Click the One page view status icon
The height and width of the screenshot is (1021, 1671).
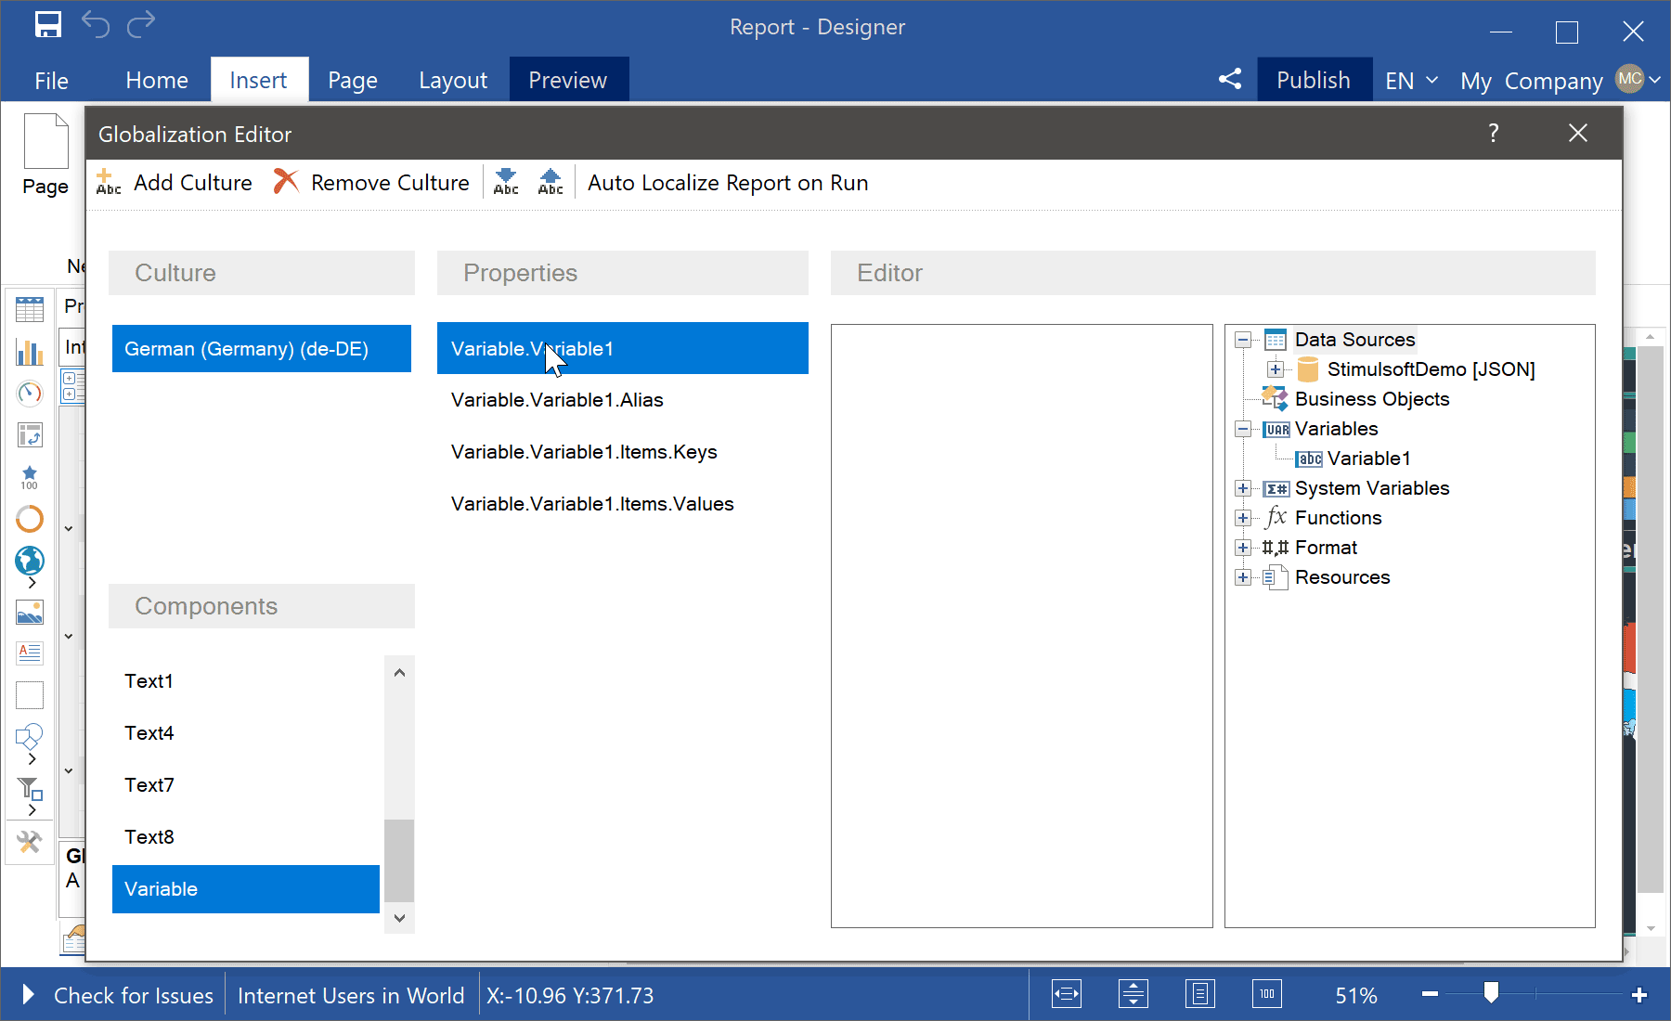point(1200,995)
